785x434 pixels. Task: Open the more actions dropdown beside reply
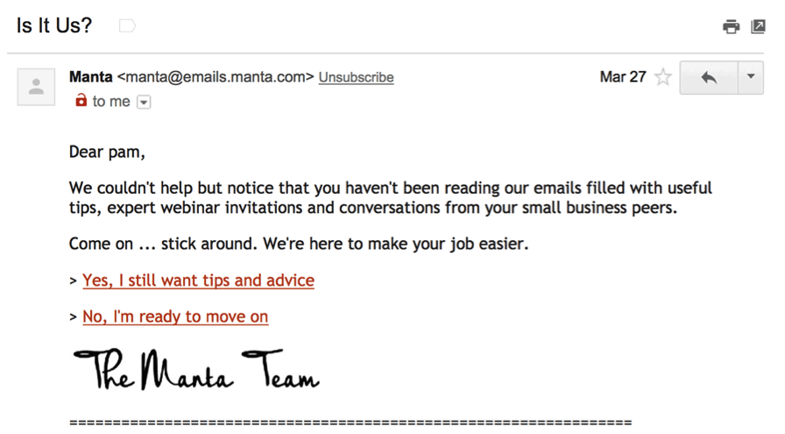(751, 78)
